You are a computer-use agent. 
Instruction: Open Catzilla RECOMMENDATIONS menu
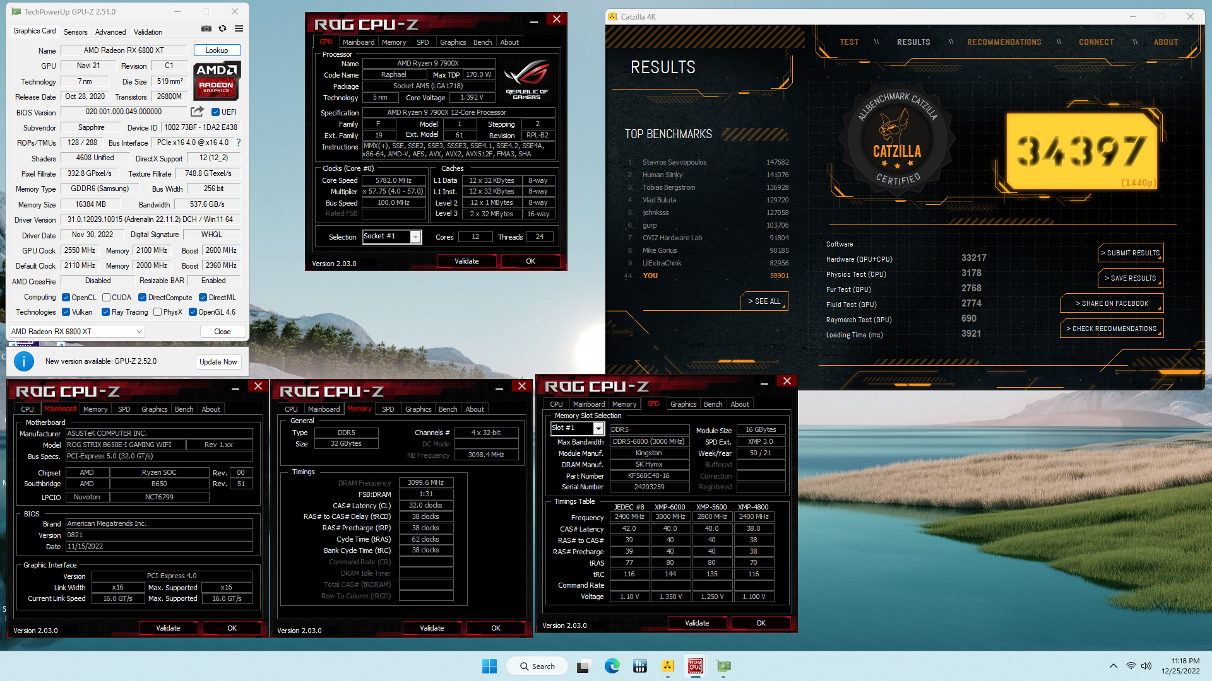click(x=1004, y=42)
